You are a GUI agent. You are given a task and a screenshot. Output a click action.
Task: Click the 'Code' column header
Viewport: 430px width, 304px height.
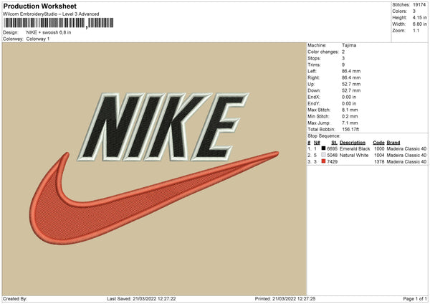[x=378, y=143]
